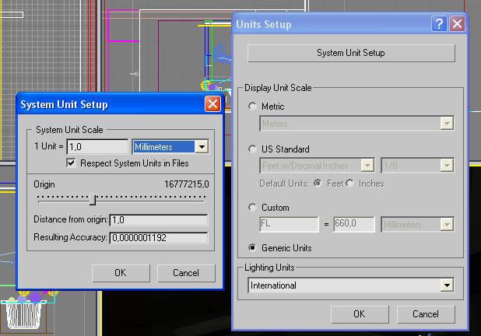Click the custom unit name FL field

click(289, 224)
